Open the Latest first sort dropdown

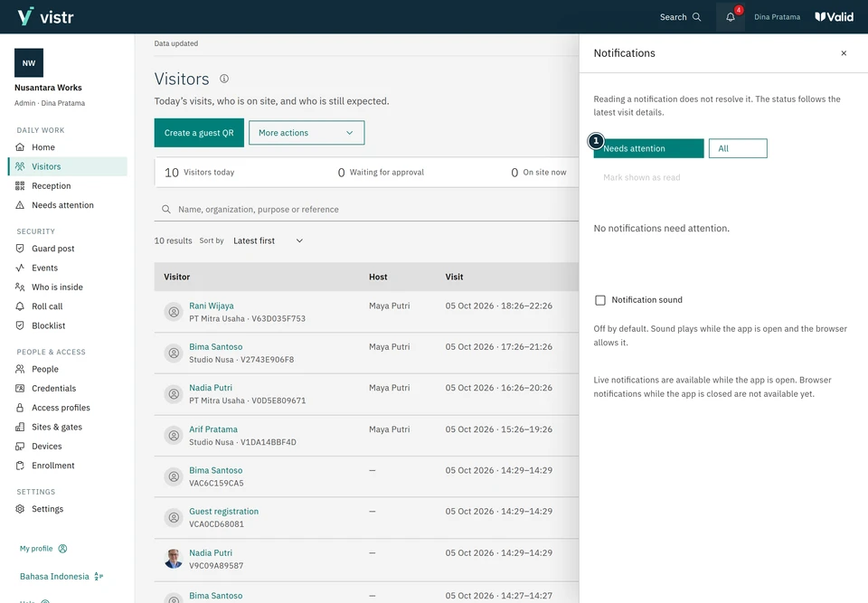pyautogui.click(x=268, y=240)
